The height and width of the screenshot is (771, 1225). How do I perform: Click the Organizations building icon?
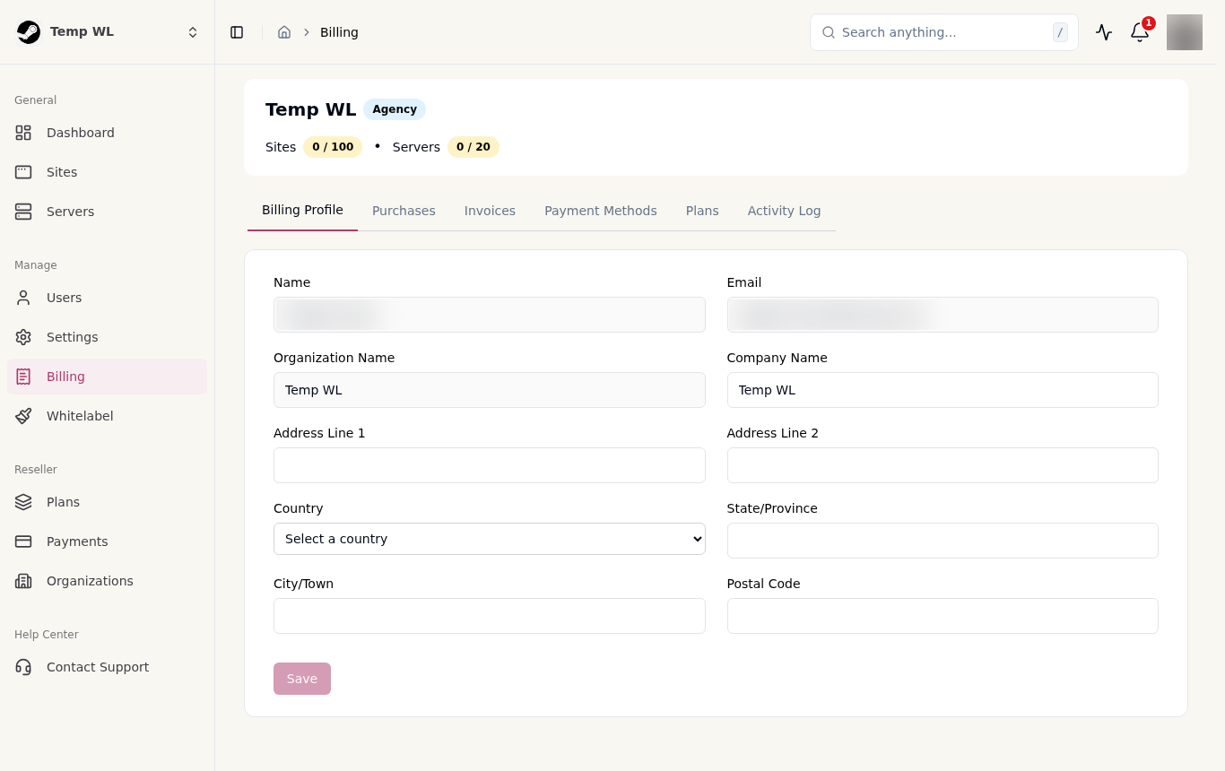pos(23,581)
